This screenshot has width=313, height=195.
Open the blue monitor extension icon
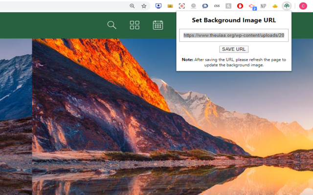tap(158, 6)
